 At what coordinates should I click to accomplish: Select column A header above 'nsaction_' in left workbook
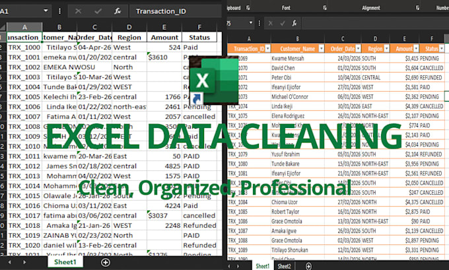click(24, 27)
